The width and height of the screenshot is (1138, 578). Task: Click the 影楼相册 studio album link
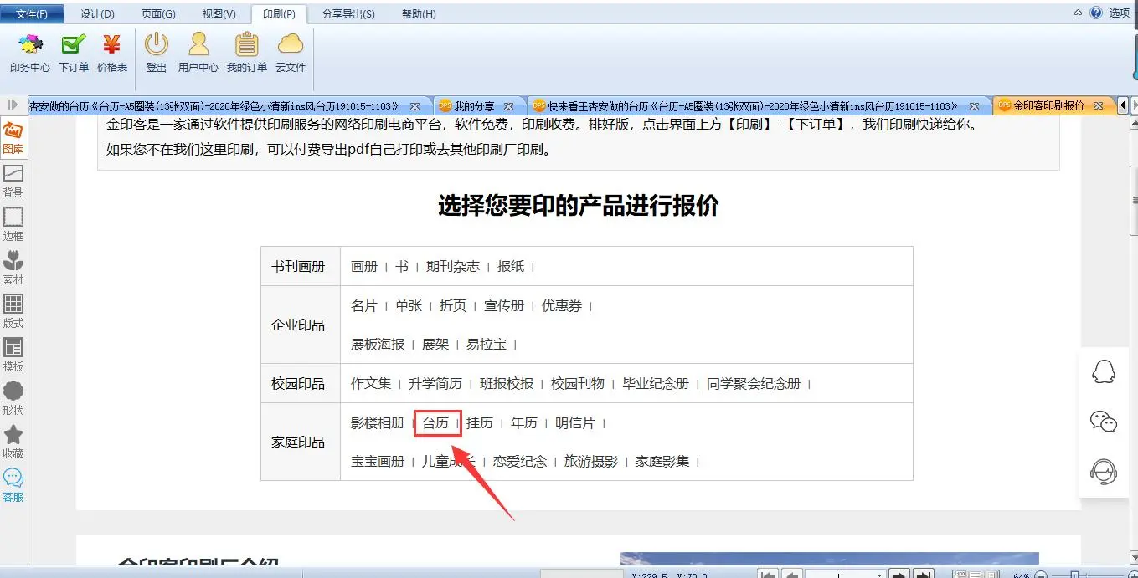pos(378,423)
